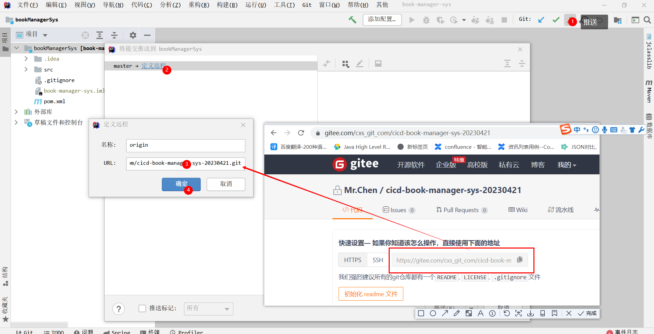Viewport: 654px width, 334px height.
Task: Expand the .idea folder
Action: click(26, 59)
